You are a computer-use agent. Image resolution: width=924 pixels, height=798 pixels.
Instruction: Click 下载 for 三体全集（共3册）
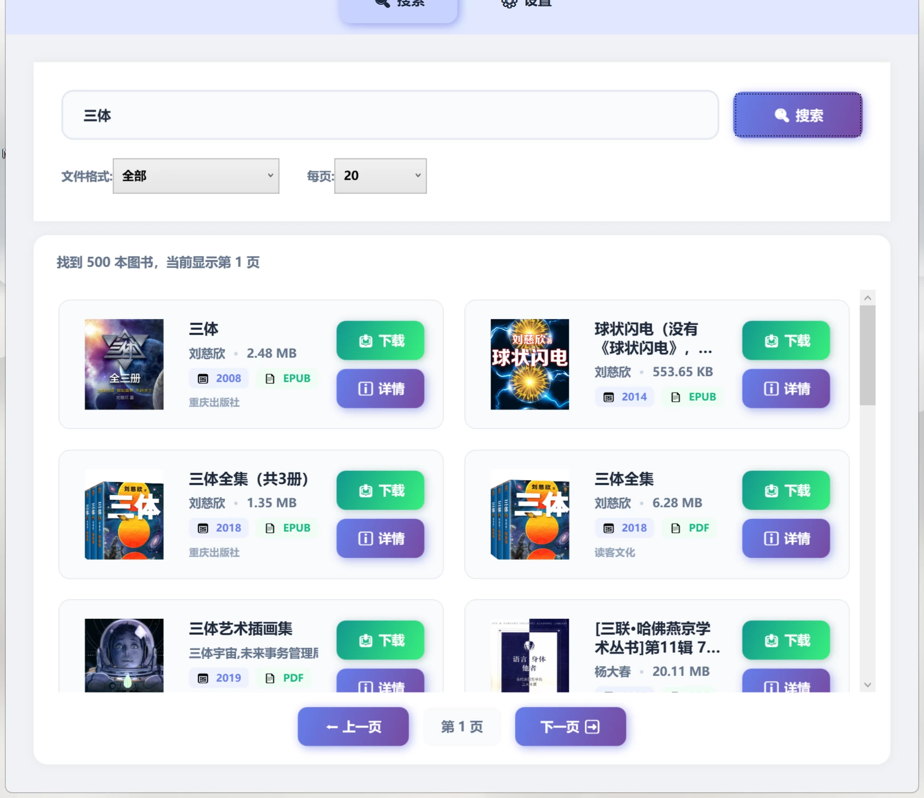click(x=380, y=490)
